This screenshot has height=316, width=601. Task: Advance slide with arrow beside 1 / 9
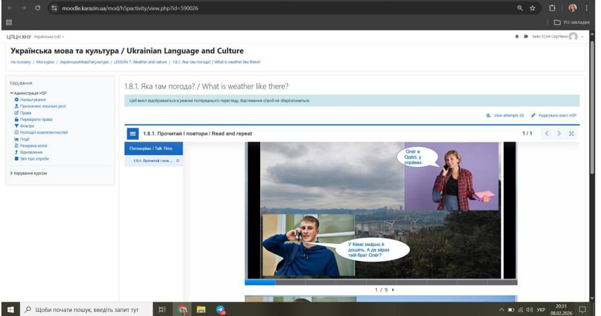coord(393,290)
